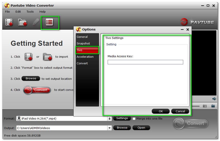Open the File menu

[x=7, y=12]
